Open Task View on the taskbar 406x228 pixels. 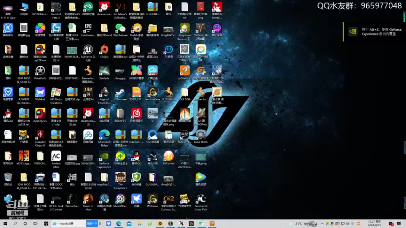[x=36, y=224]
